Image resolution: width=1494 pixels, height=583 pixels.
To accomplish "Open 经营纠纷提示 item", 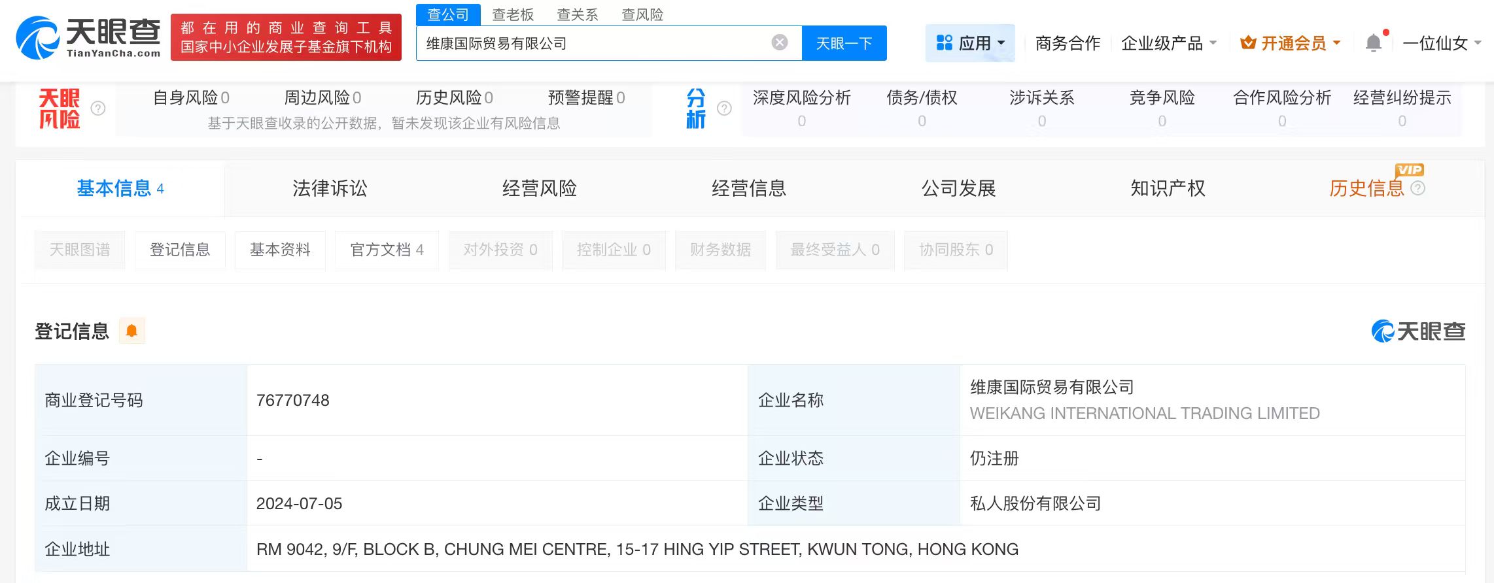I will tap(1402, 108).
